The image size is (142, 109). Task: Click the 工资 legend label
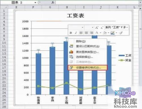point(128,56)
